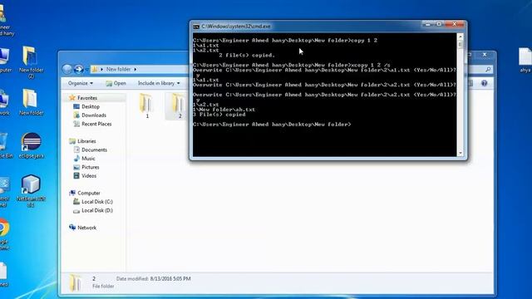
Task: Select Desktop under Favorites
Action: [x=91, y=106]
